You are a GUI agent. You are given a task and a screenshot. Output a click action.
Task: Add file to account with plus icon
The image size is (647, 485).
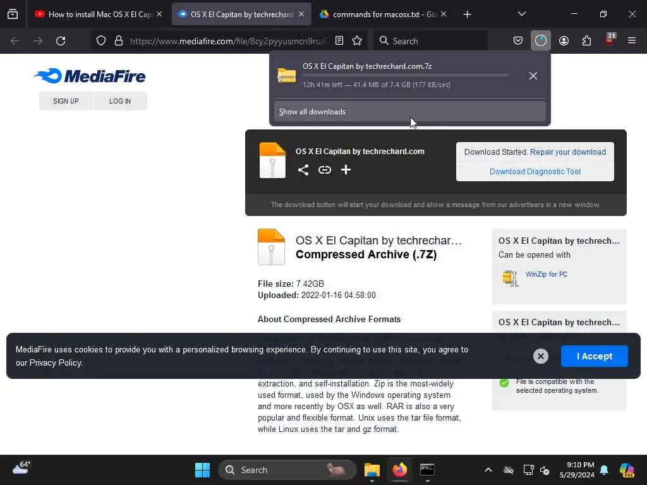click(346, 169)
